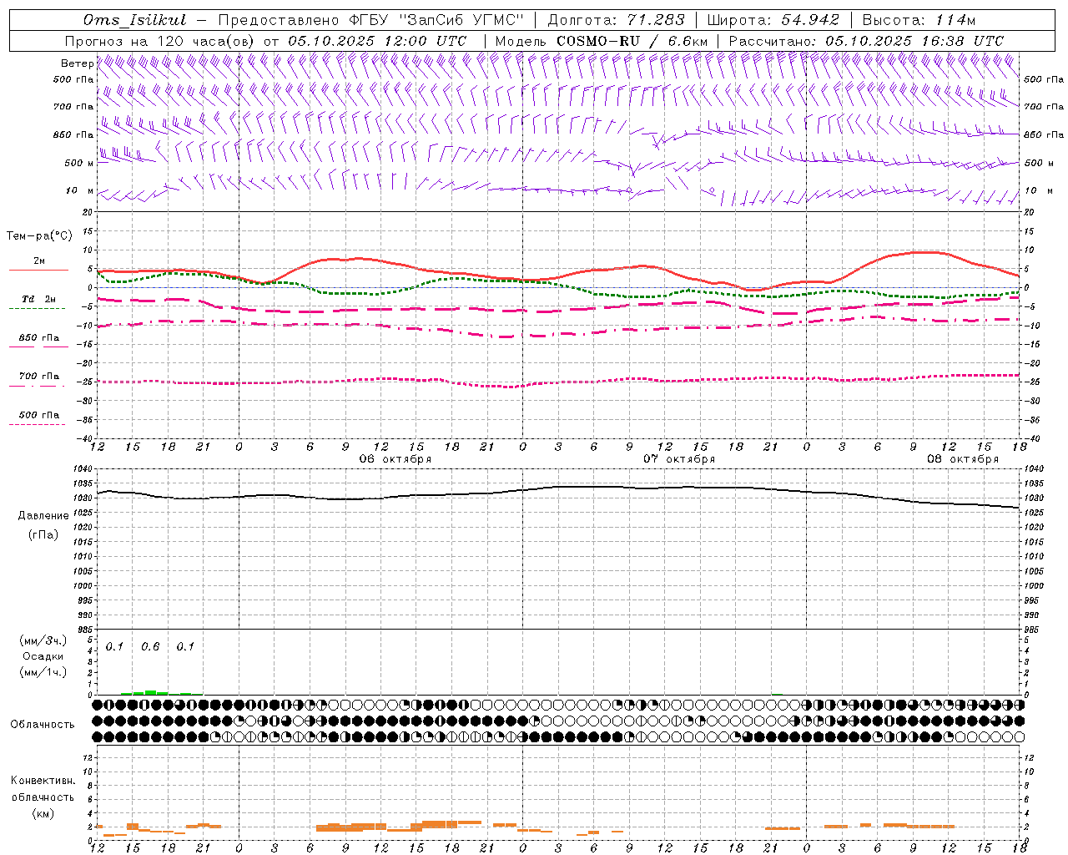
Task: Click the 06 октября date label
Action: pos(395,459)
